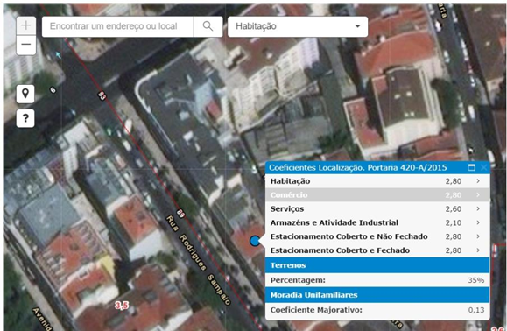Expand Estacionamento Coberto e Fechado chevron
507x331 pixels.
pyautogui.click(x=478, y=250)
